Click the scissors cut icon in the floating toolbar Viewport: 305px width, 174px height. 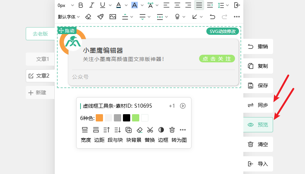tap(151, 130)
